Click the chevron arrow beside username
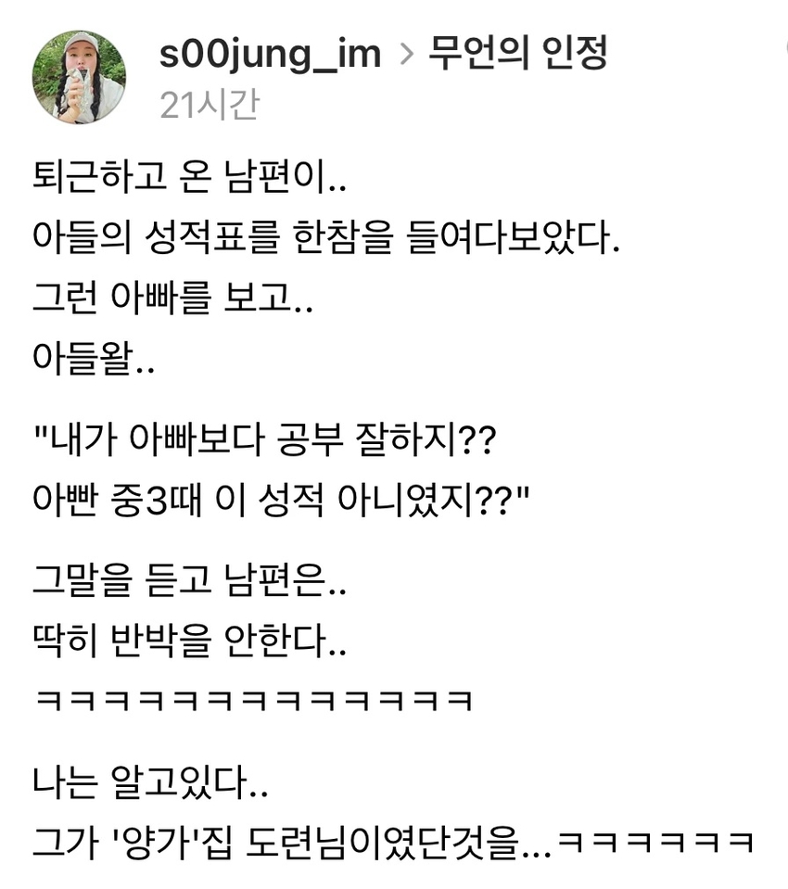The width and height of the screenshot is (788, 889). (x=406, y=55)
